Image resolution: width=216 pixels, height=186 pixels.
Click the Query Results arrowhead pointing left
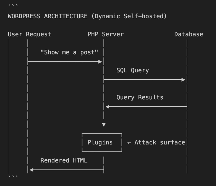107,107
